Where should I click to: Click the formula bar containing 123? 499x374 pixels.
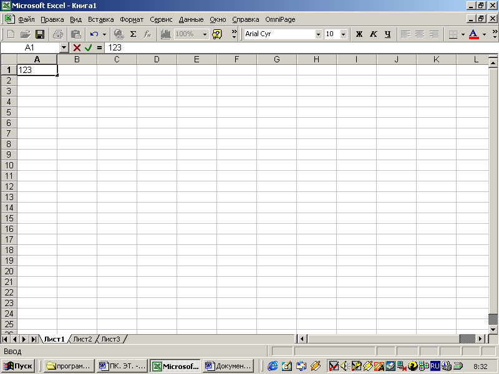[301, 48]
